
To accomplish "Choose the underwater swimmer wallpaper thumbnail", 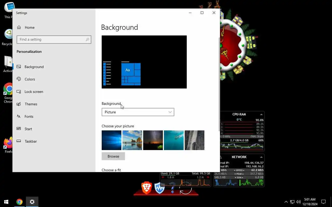I will 174,140.
